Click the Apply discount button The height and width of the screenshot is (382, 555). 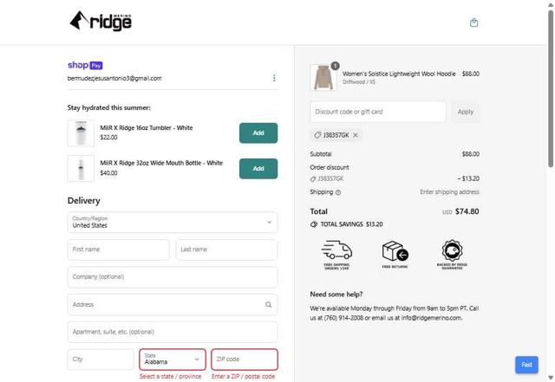point(466,112)
